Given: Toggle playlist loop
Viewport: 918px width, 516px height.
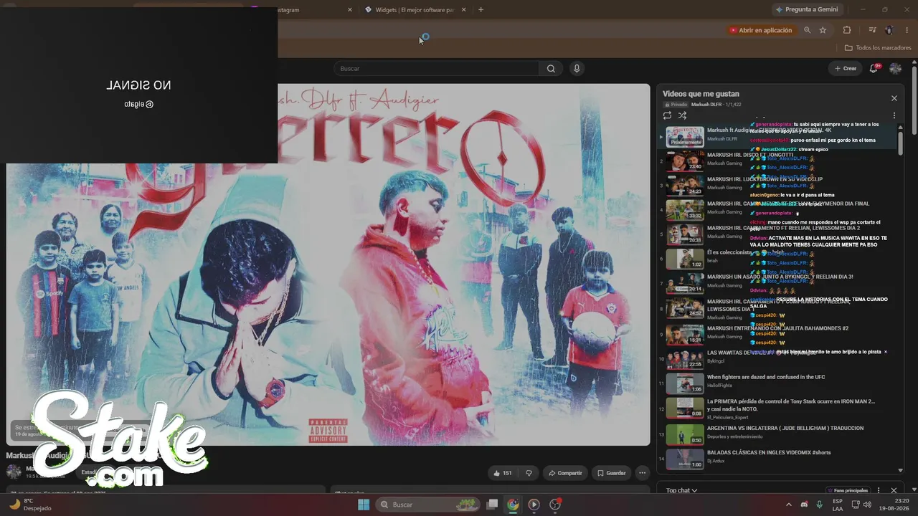Looking at the screenshot, I should click(x=667, y=115).
